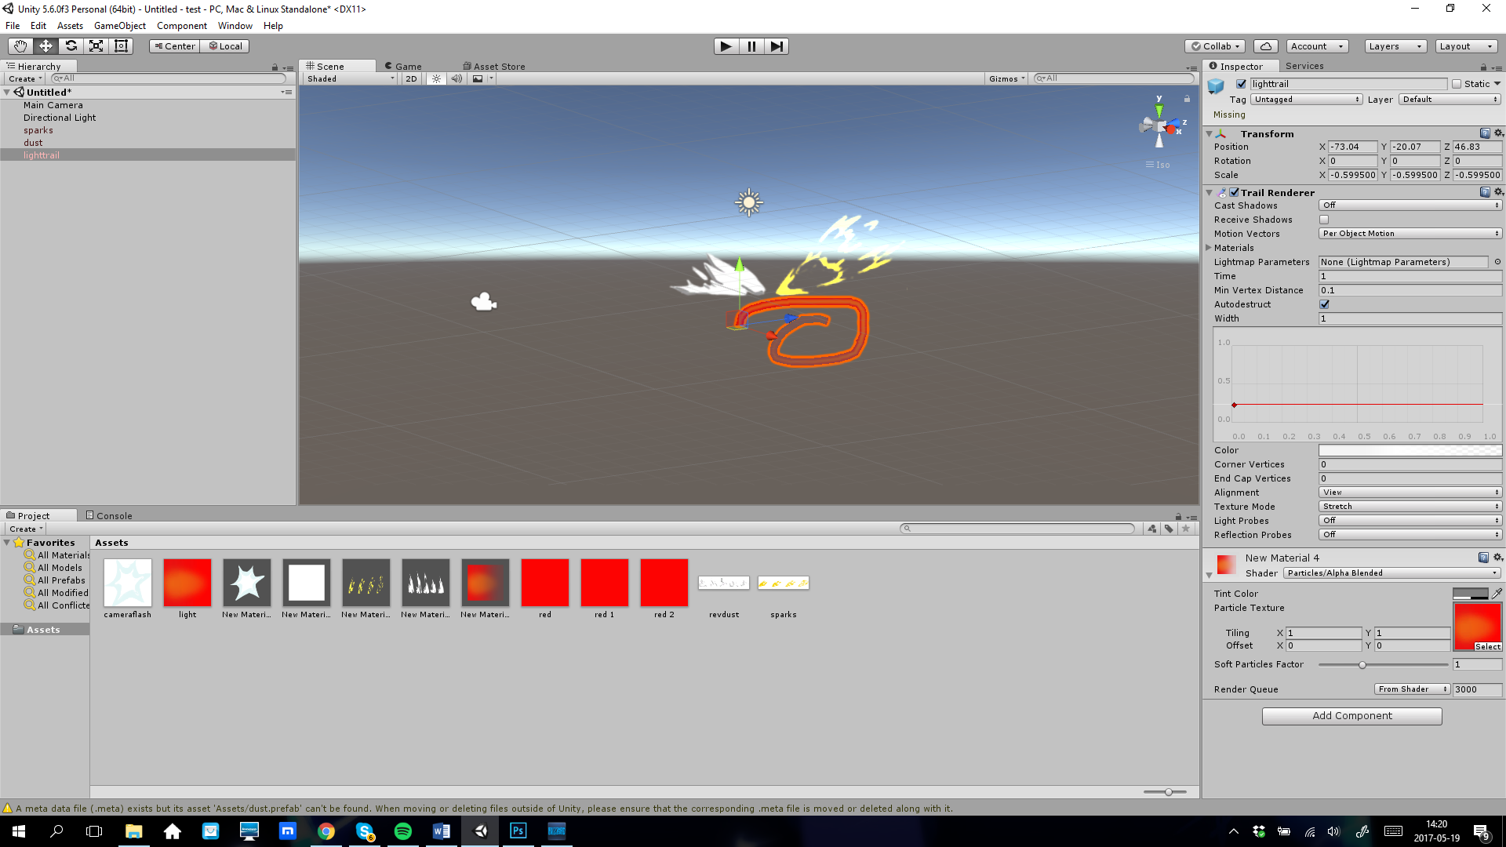
Task: Toggle the Autodestruct checkbox
Action: (1324, 304)
